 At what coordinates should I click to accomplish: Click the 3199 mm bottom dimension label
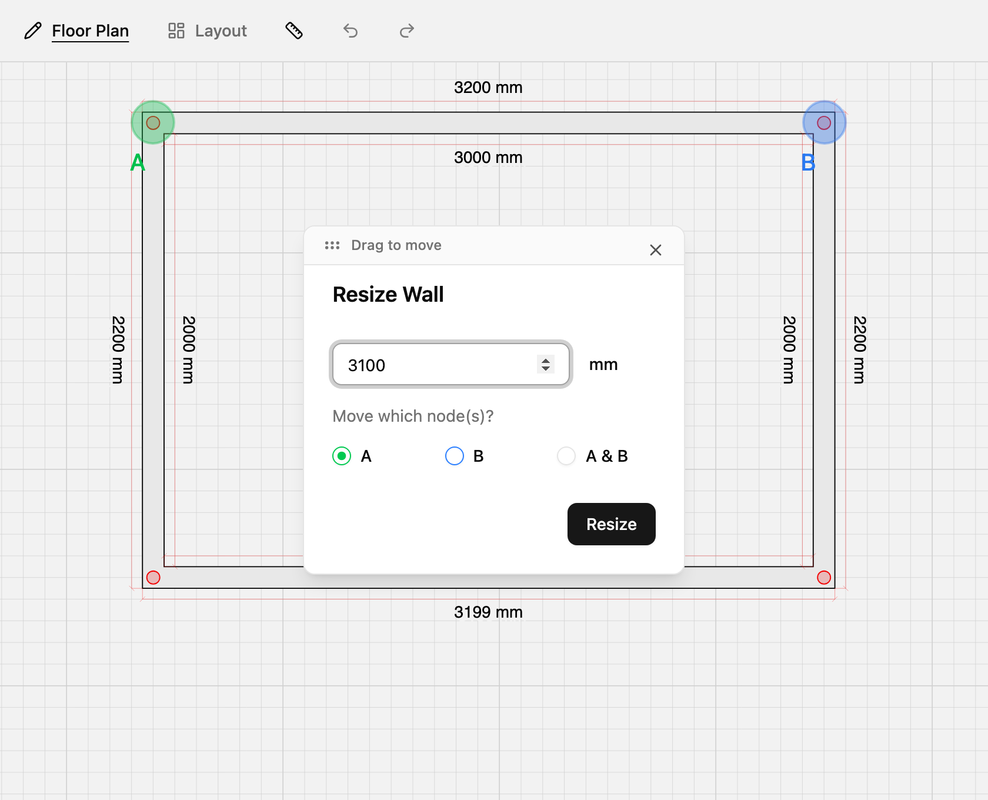pyautogui.click(x=488, y=612)
